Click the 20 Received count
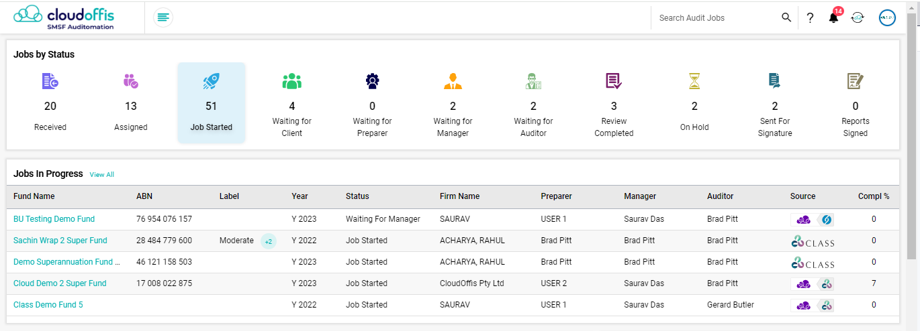The height and width of the screenshot is (331, 920). [x=50, y=106]
